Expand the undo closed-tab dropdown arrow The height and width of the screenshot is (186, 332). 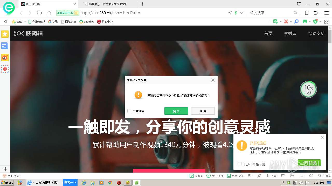click(320, 13)
